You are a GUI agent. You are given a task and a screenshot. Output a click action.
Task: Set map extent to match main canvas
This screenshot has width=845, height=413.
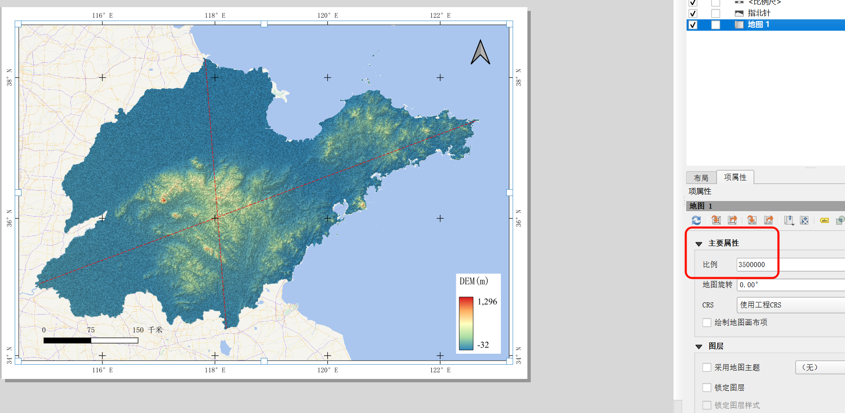[x=716, y=220]
